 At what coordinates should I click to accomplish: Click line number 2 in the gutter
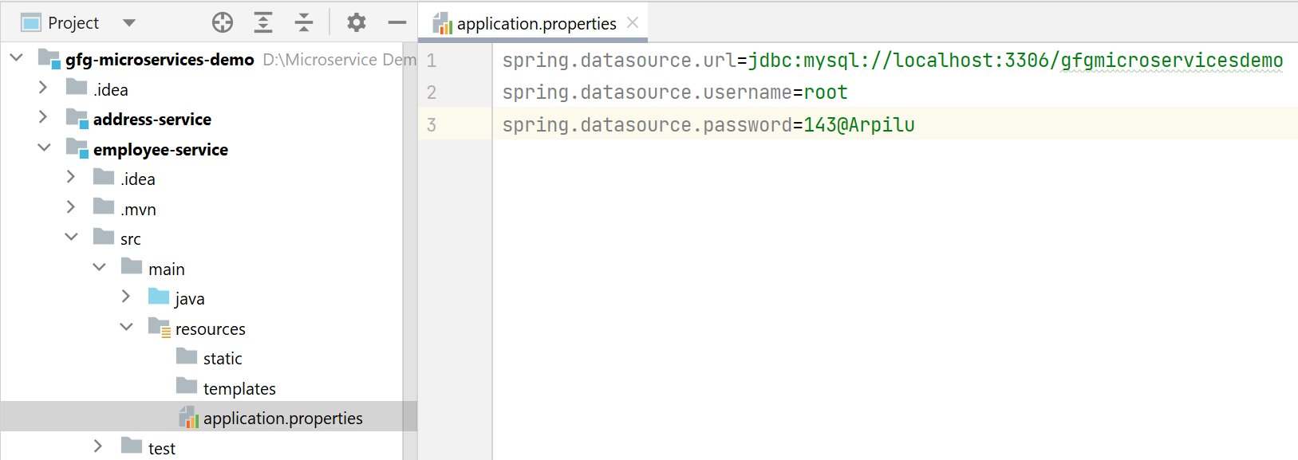(x=432, y=92)
